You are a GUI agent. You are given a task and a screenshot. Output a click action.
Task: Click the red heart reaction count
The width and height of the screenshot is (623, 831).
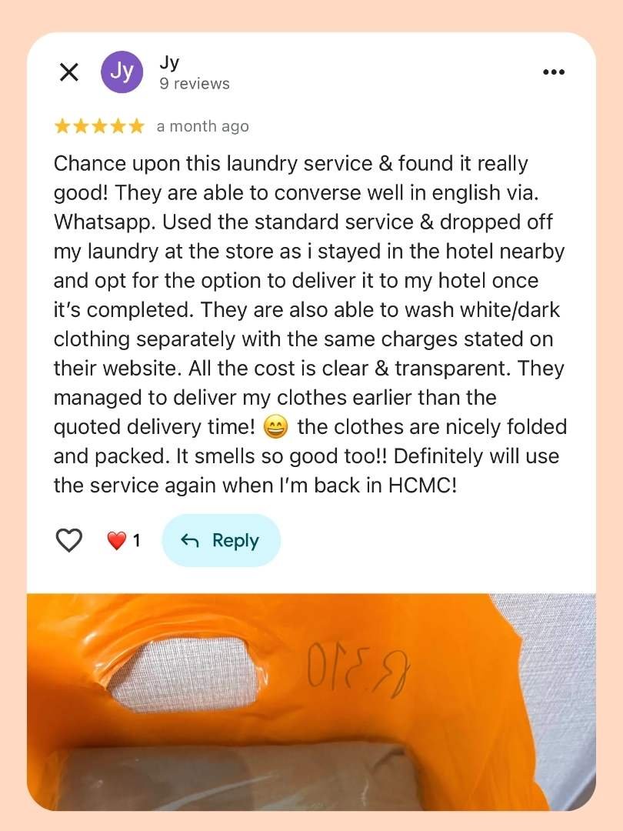tap(124, 541)
